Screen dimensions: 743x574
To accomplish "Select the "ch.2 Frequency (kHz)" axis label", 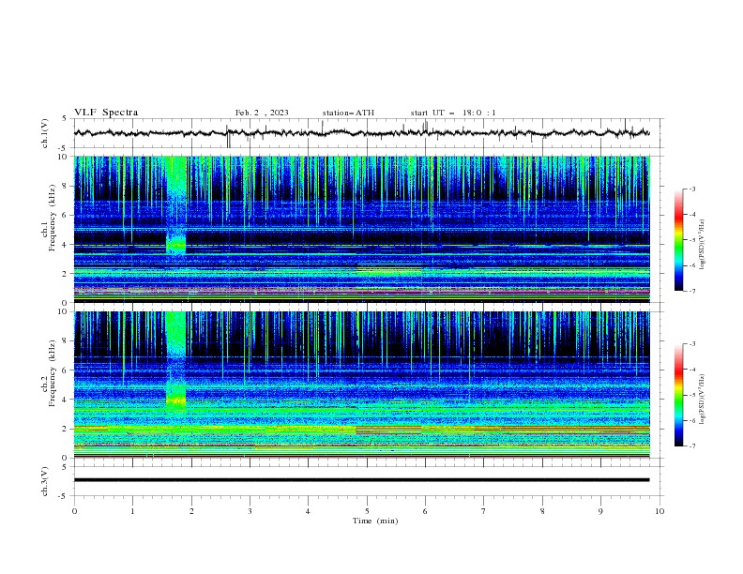I will click(49, 385).
